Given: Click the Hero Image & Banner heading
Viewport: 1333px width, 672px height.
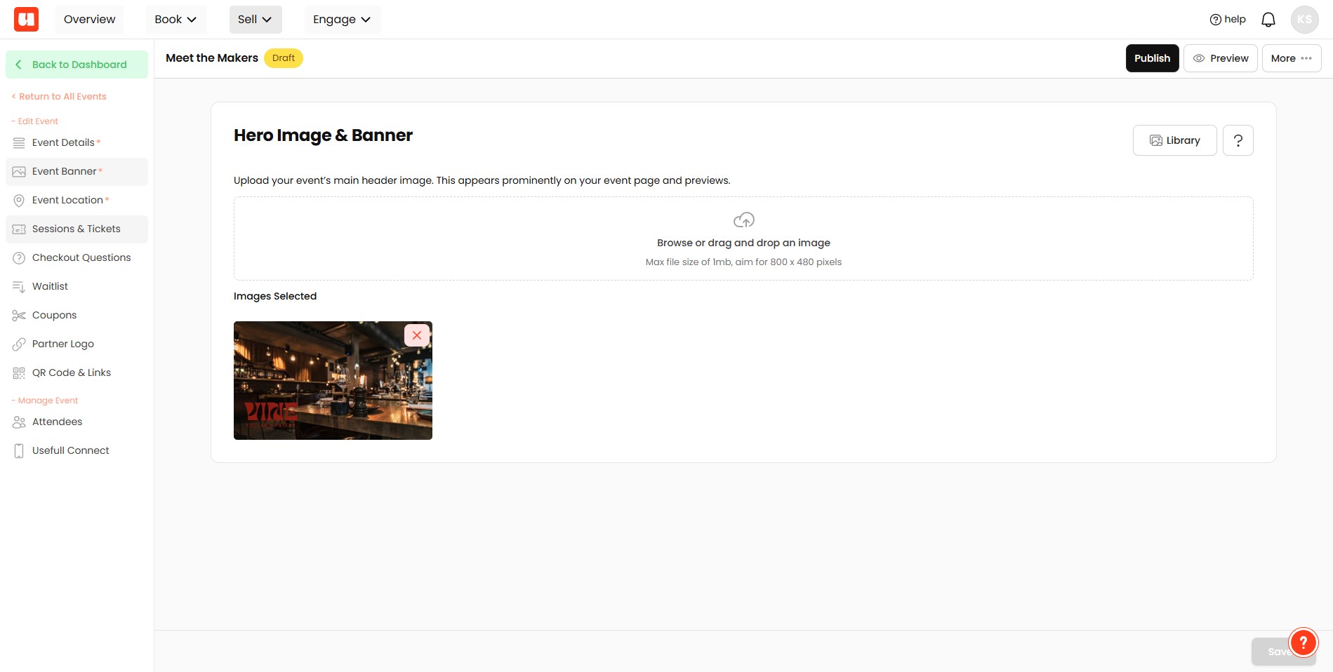Looking at the screenshot, I should click(323, 135).
